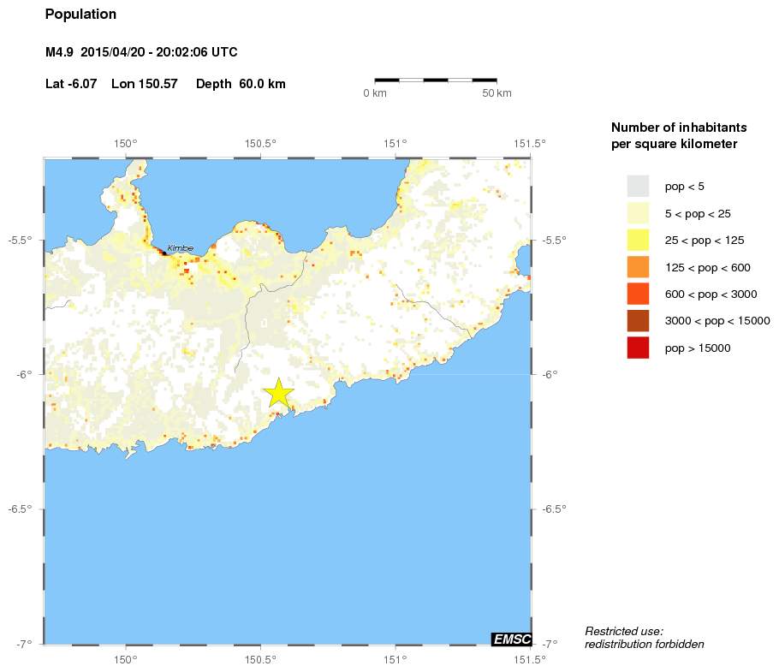Viewport: 779px width, 672px height.
Task: Click the '0 km' scale bar label
Action: tap(375, 93)
